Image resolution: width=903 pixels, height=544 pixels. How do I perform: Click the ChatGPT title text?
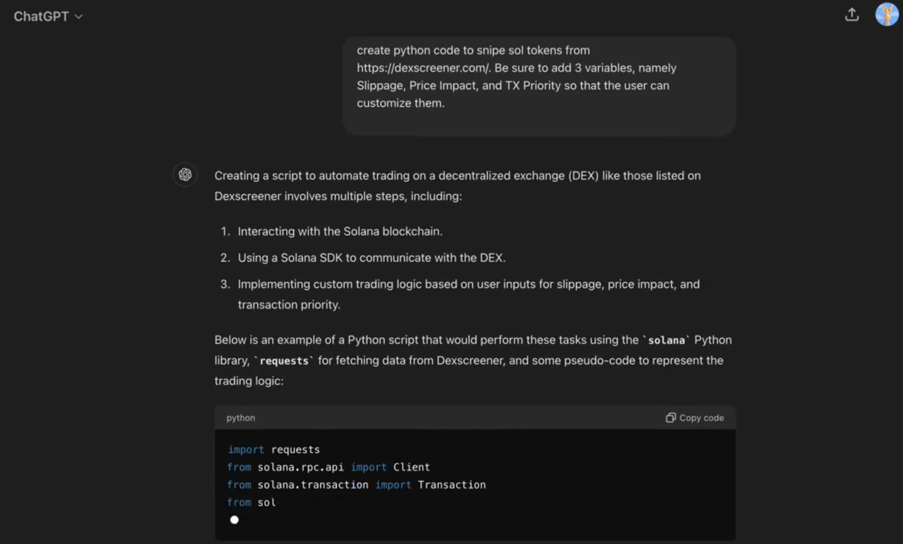coord(41,16)
